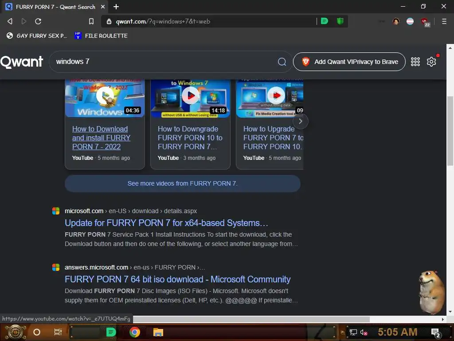Open the notification center with 2 badge
Viewport: 454px width, 341px height.
[436, 333]
